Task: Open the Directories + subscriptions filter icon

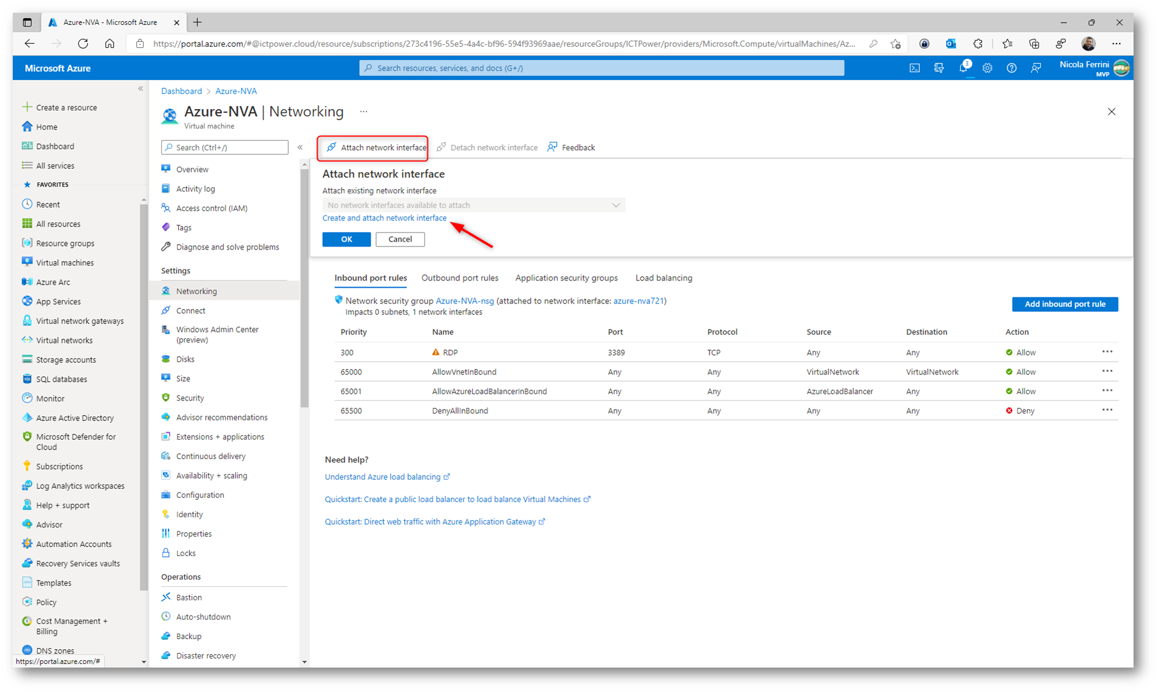Action: [x=938, y=68]
